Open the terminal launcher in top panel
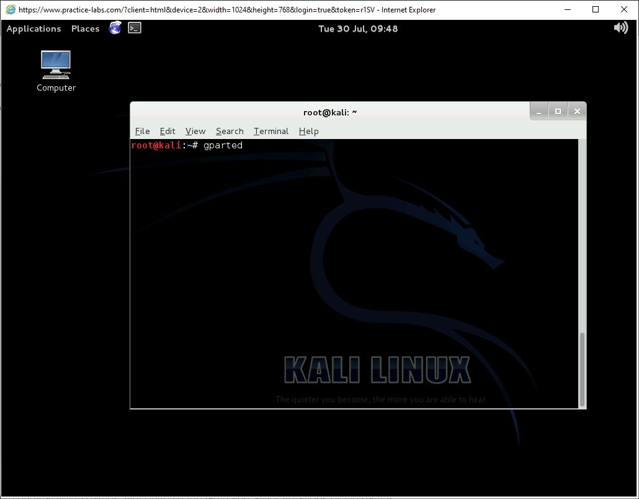 135,28
